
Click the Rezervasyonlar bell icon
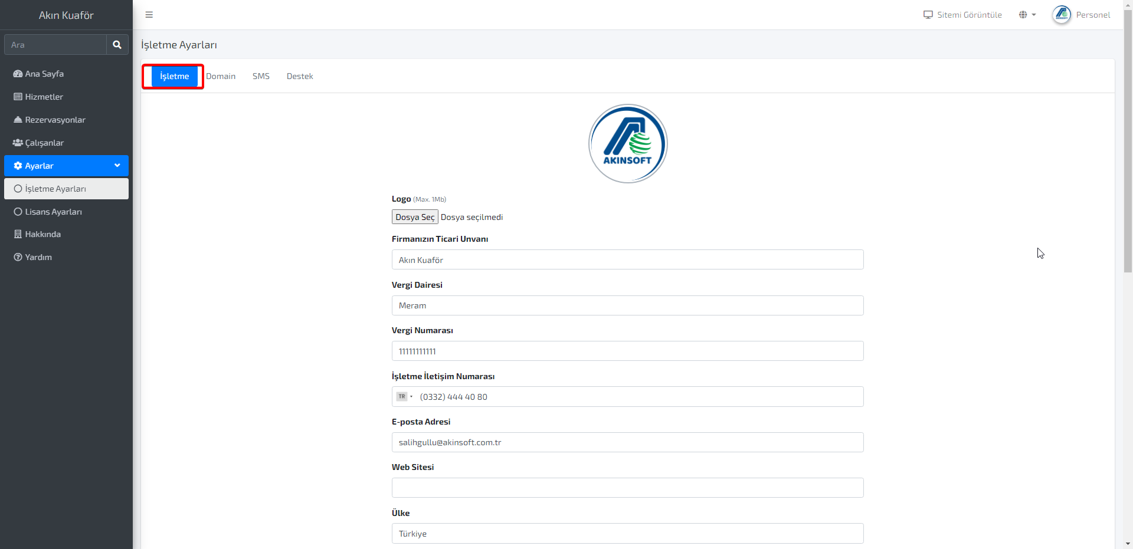click(x=18, y=120)
